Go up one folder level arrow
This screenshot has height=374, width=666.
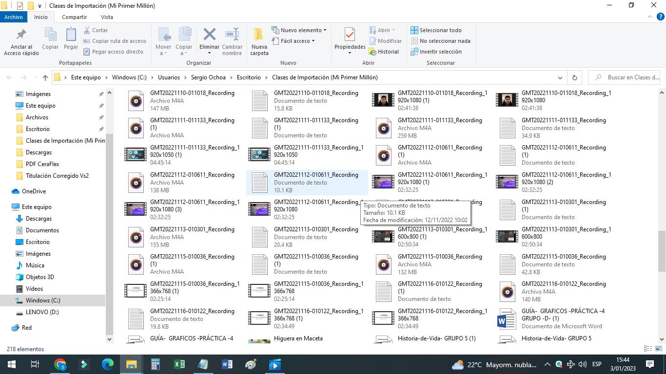click(x=45, y=77)
